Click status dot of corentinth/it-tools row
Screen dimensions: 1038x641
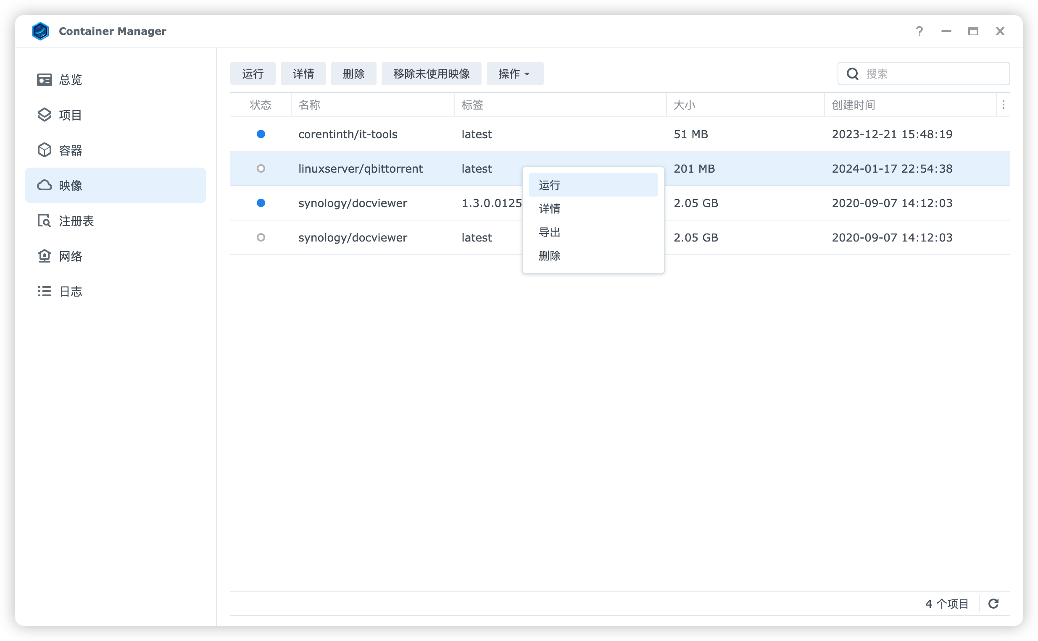261,134
